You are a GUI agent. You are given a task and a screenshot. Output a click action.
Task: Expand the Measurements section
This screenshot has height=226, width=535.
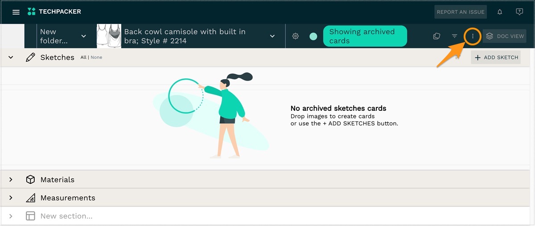[x=11, y=198]
